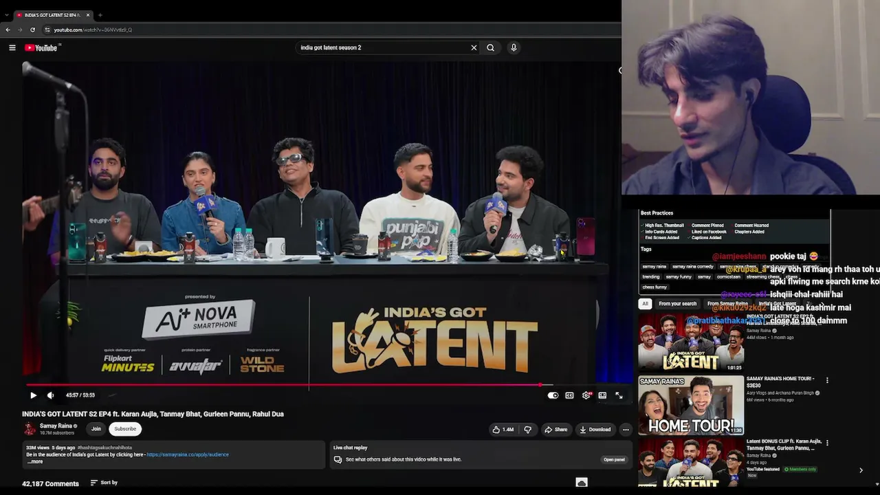
Task: Clear the search box text
Action: click(474, 47)
